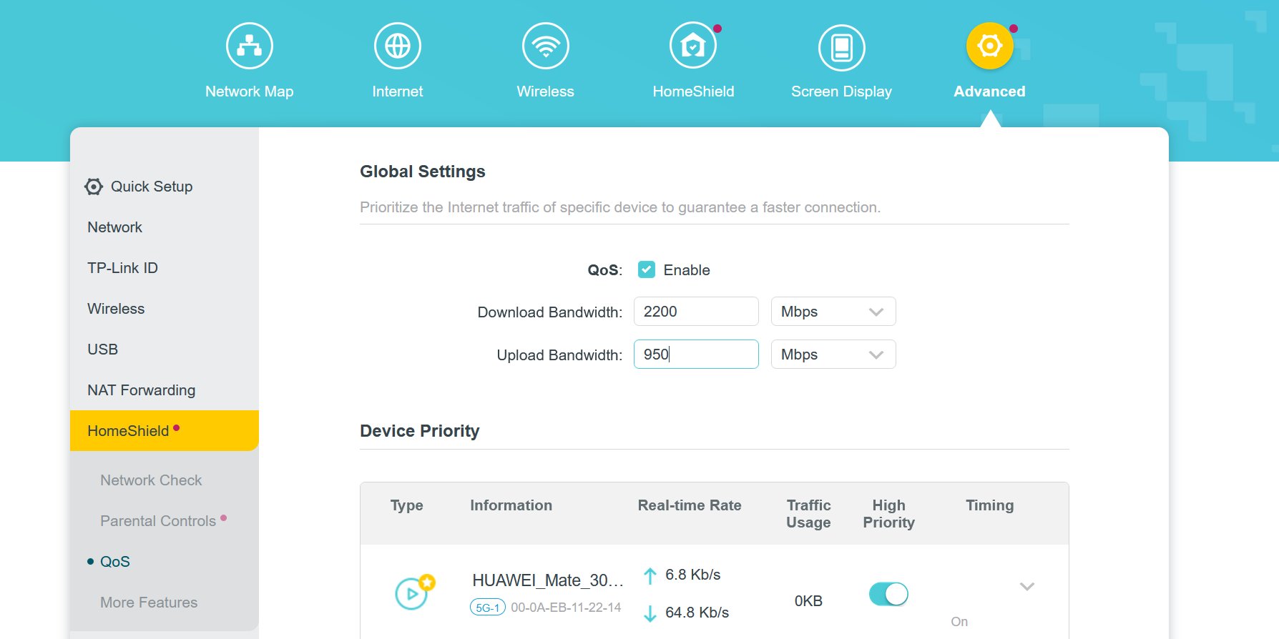This screenshot has height=639, width=1279.
Task: Click the Real-time Rate column header
Action: pos(690,505)
